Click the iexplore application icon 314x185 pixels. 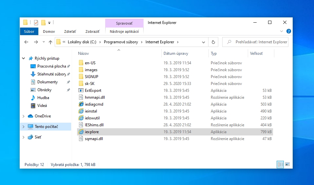point(81,132)
